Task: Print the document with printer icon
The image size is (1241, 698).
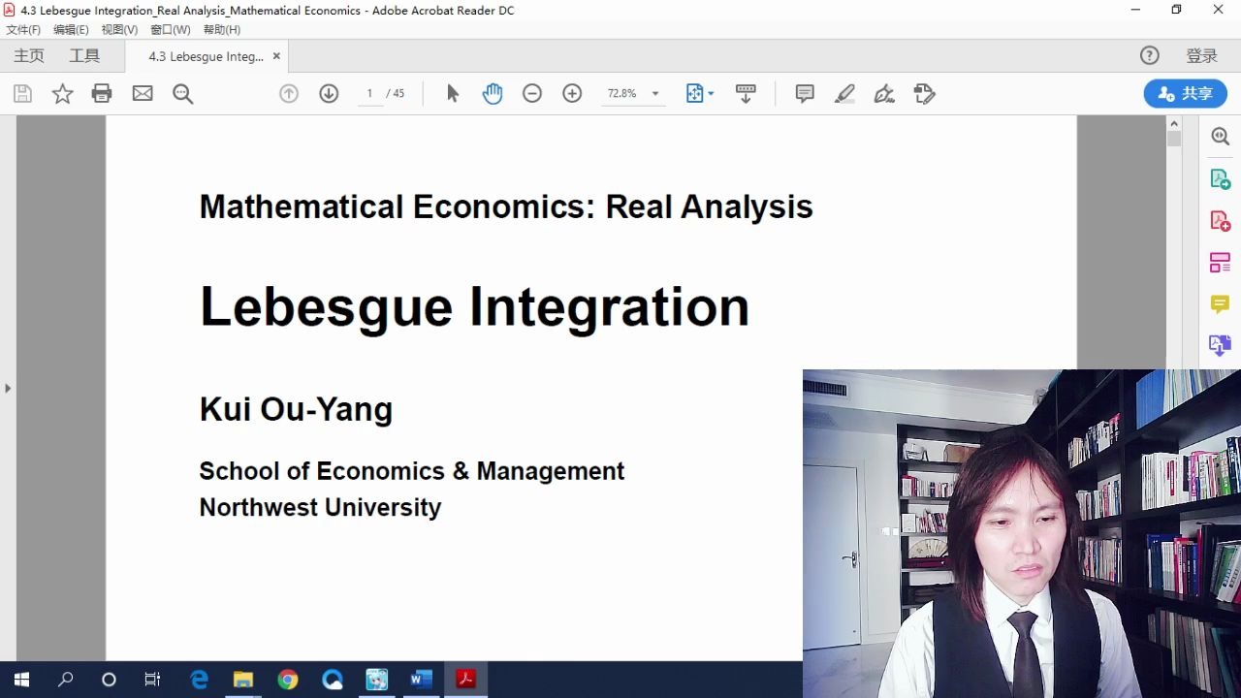Action: (102, 94)
